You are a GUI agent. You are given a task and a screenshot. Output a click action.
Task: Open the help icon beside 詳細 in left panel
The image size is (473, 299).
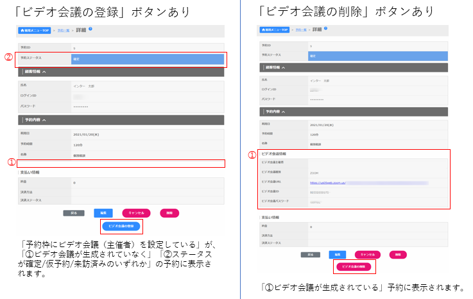tap(91, 29)
